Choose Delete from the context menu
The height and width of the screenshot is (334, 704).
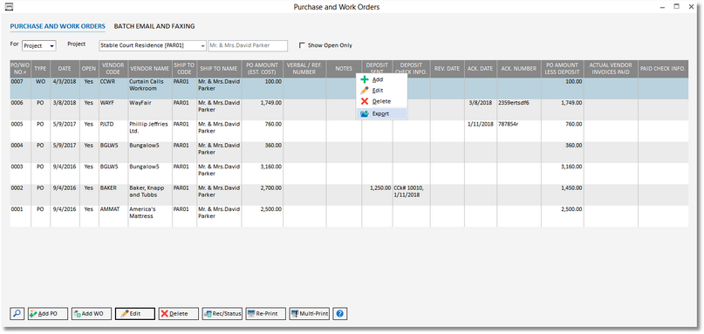click(x=381, y=101)
